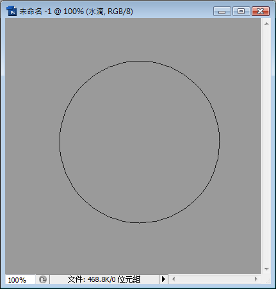The image size is (276, 289).
Task: Click the zoom percentage field showing 100%
Action: (20, 279)
